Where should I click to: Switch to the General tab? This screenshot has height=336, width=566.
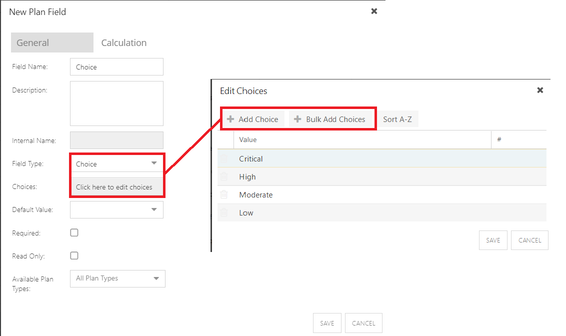point(52,42)
